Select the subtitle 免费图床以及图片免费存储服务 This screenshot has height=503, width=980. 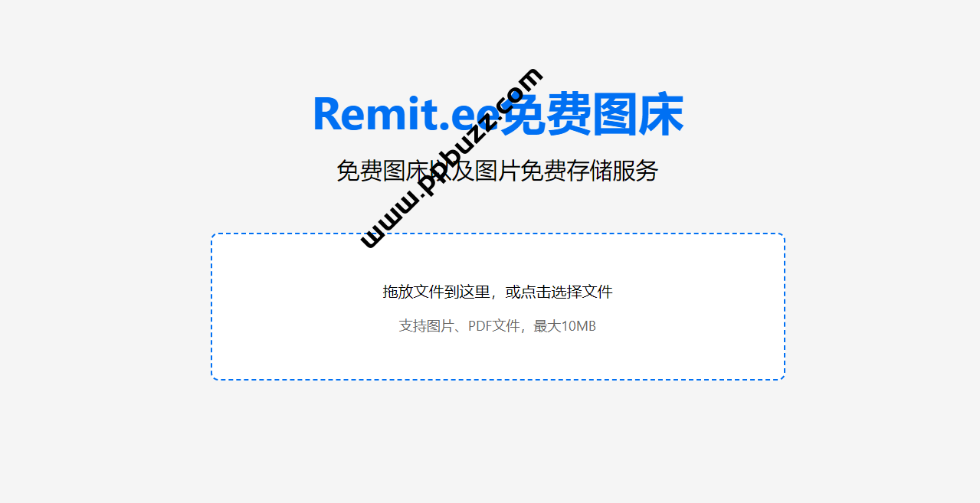coord(497,171)
